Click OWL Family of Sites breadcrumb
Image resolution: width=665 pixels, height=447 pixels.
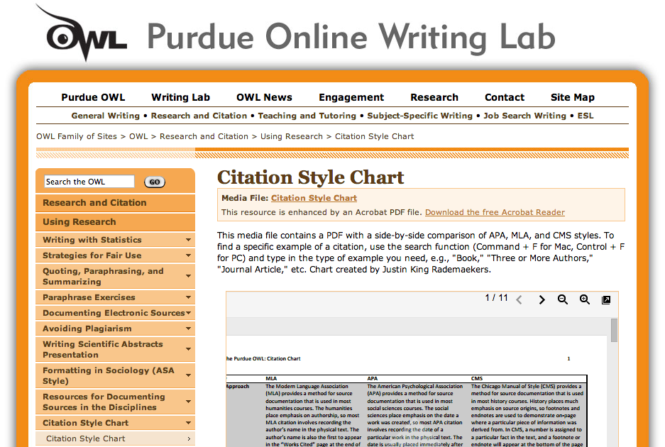click(77, 136)
